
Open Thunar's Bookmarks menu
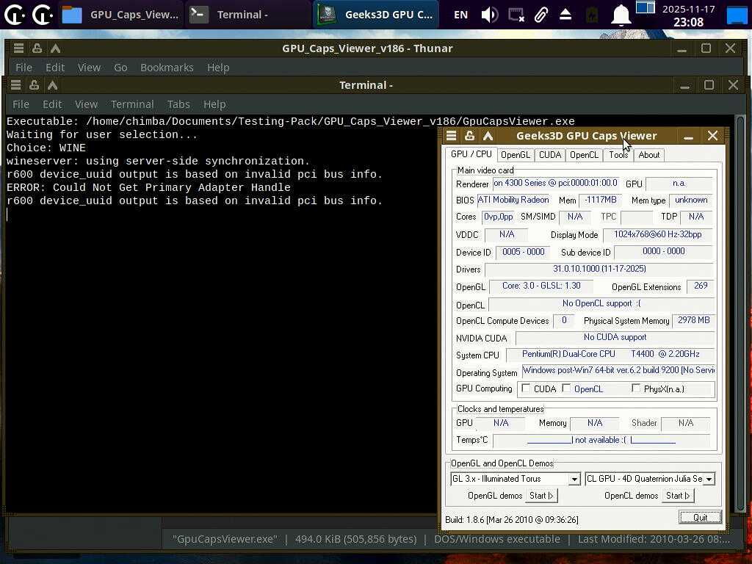(167, 67)
